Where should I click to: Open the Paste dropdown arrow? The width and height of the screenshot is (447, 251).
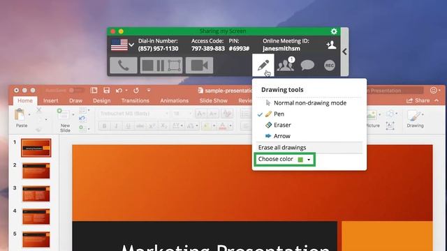pyautogui.click(x=29, y=114)
